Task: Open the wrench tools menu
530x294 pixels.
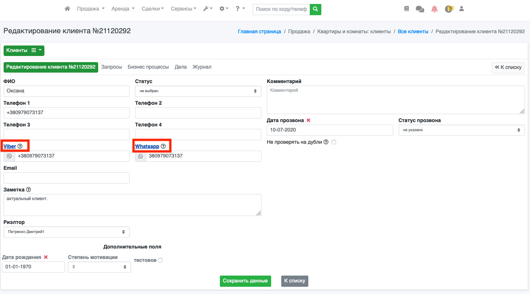Action: (207, 9)
